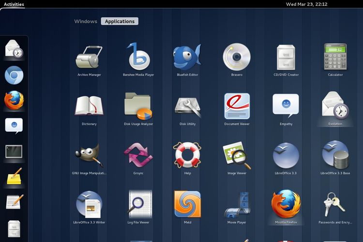Open the Calculator app
This screenshot has height=242, width=363.
335,58
